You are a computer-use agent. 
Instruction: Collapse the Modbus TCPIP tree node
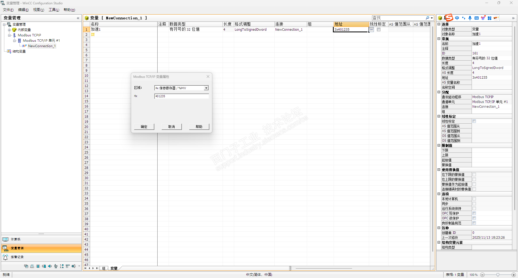tap(9, 35)
